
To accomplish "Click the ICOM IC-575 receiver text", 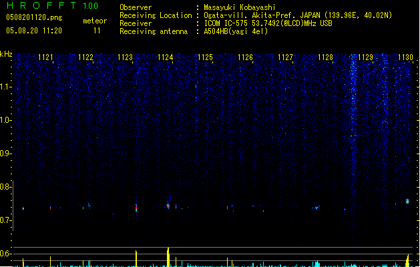I will [x=268, y=23].
